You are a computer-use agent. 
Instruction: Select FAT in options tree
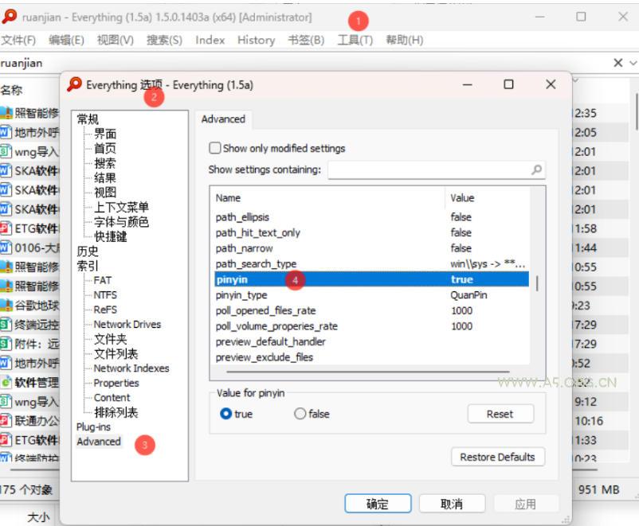click(x=102, y=280)
